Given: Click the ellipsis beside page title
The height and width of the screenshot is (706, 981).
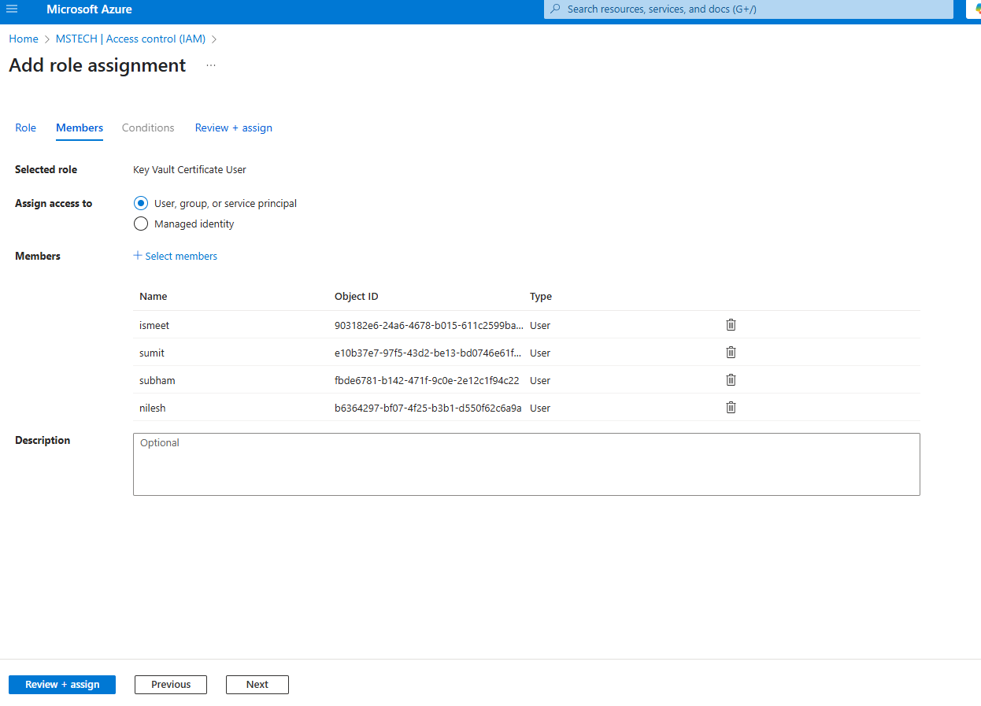Looking at the screenshot, I should tap(211, 65).
